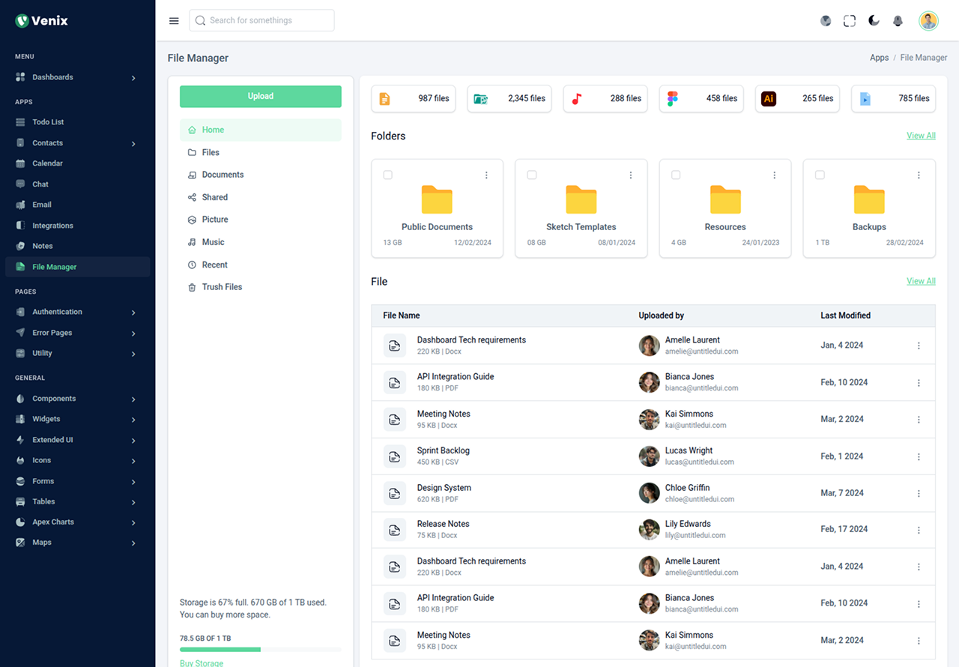
Task: Select the Sketch Templates folder checkbox
Action: (532, 175)
